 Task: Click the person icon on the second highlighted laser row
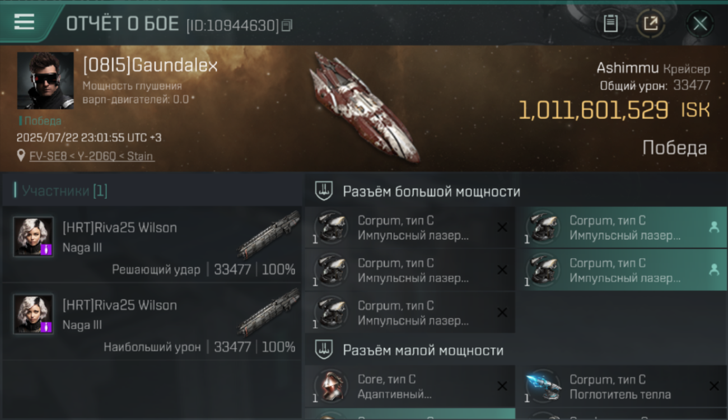pyautogui.click(x=714, y=270)
